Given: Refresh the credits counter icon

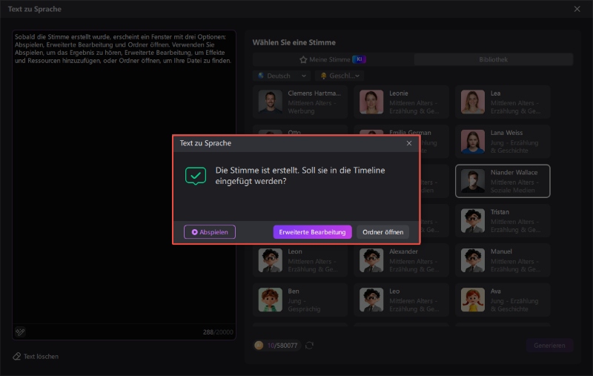Looking at the screenshot, I should tap(309, 345).
